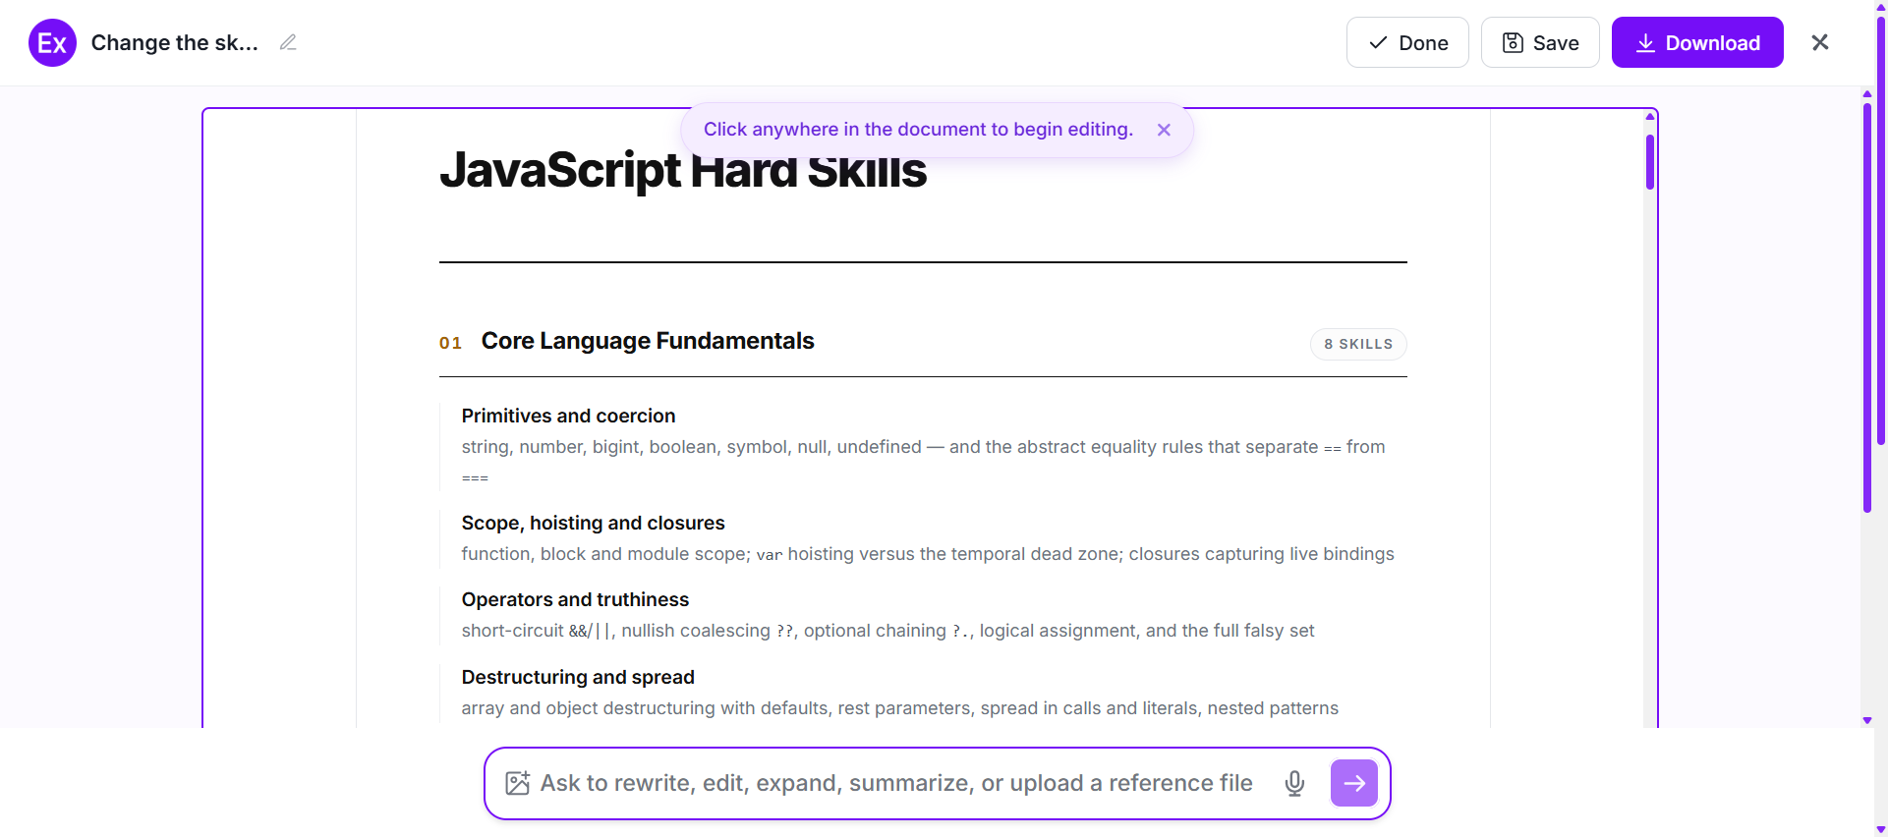The width and height of the screenshot is (1888, 837).
Task: Submit prompt with the purple arrow button
Action: pyautogui.click(x=1354, y=783)
